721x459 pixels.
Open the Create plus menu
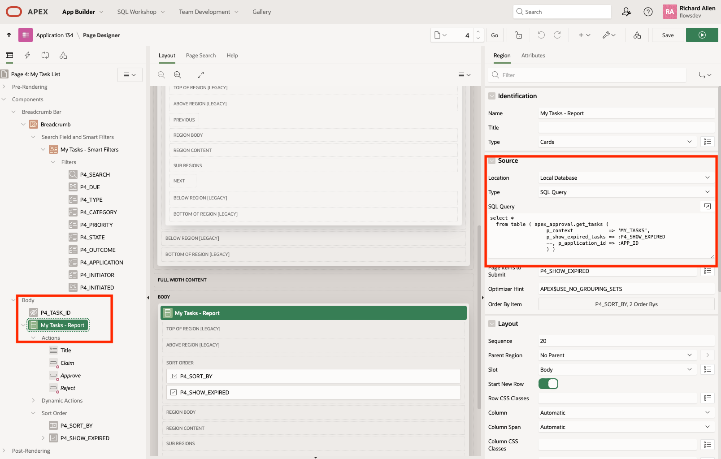(584, 35)
